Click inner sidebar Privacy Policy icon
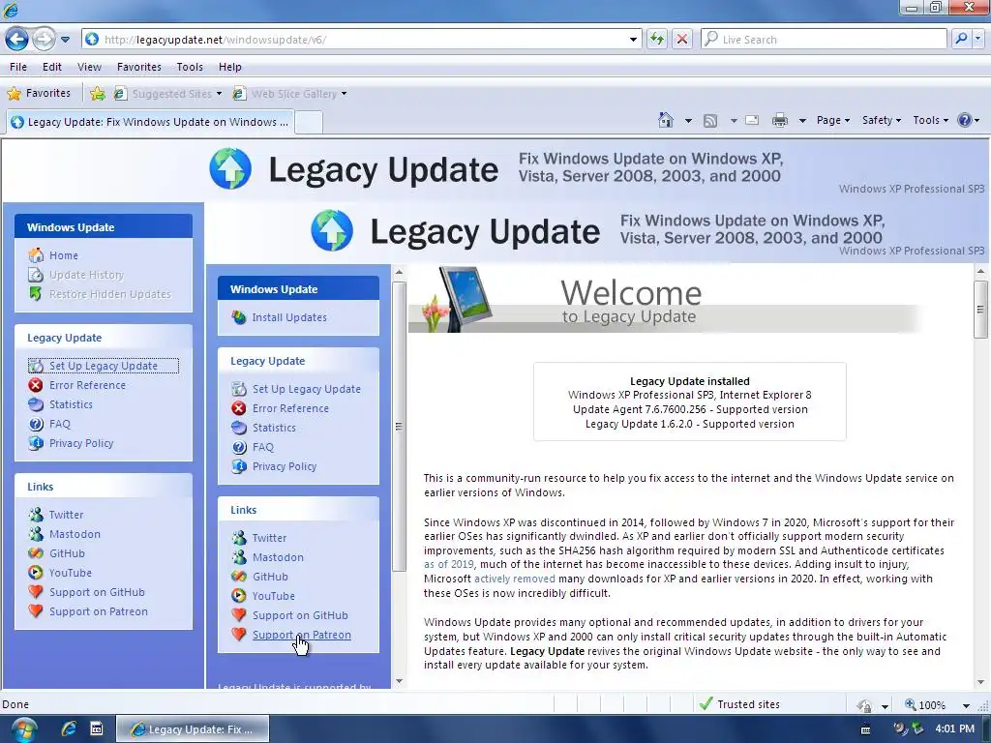The image size is (991, 743). pos(239,467)
